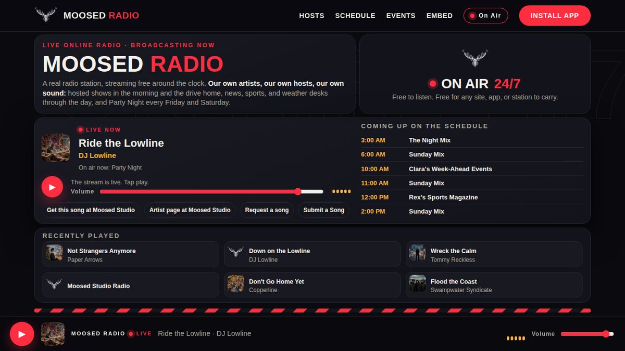
Task: Click the DJ Lowline artist name
Action: tap(97, 155)
